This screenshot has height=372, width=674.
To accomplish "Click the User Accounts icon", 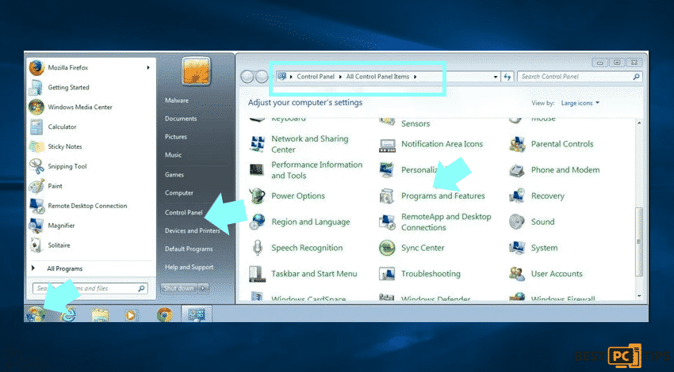I will [517, 274].
